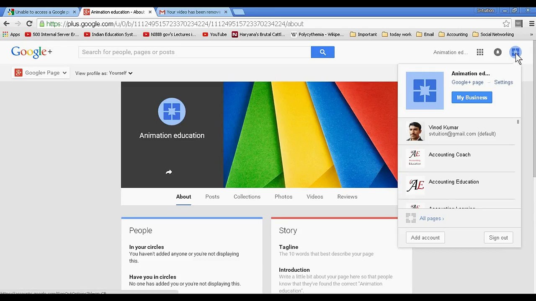Click the share arrow on the cover
Viewport: 536px width, 301px height.
coord(169,172)
